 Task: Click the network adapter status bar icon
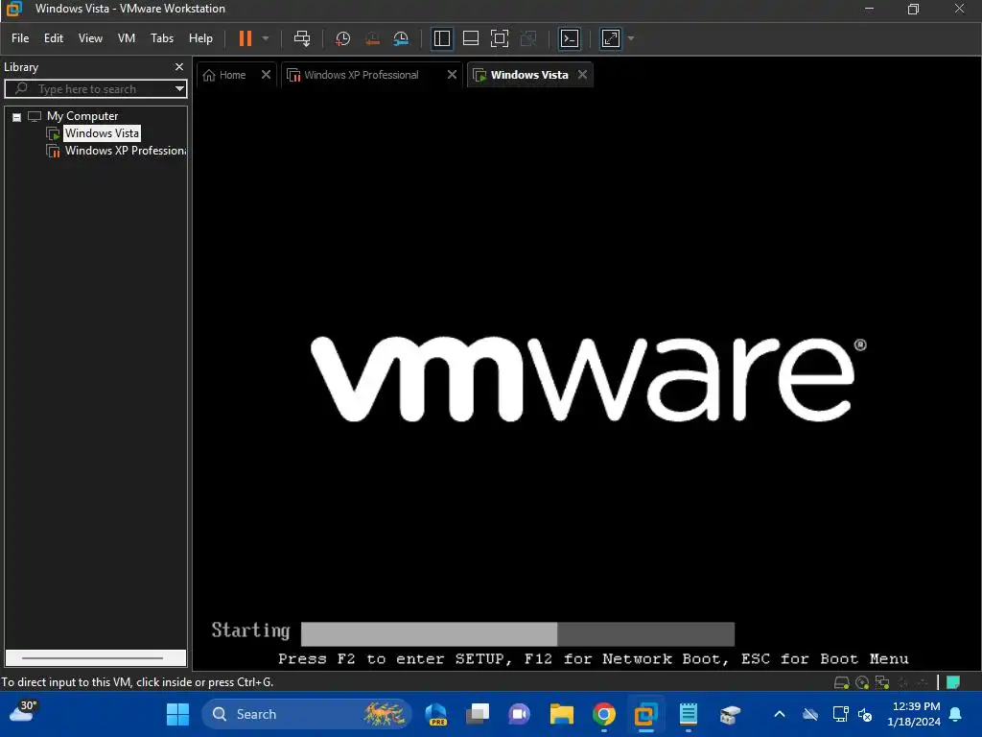click(882, 682)
